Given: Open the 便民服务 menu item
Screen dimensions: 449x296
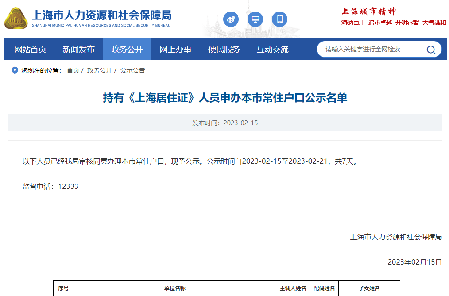Looking at the screenshot, I should [x=224, y=49].
